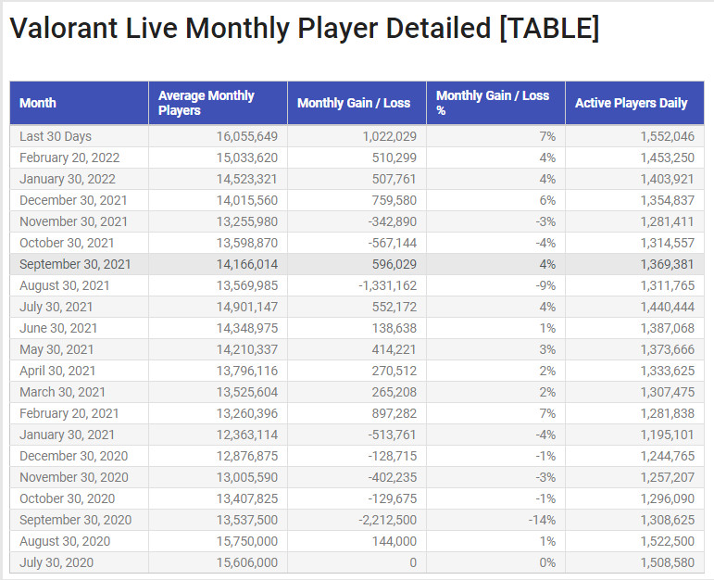Select daily active players value 1,440,444
Screen dimensions: 714x580
click(667, 307)
